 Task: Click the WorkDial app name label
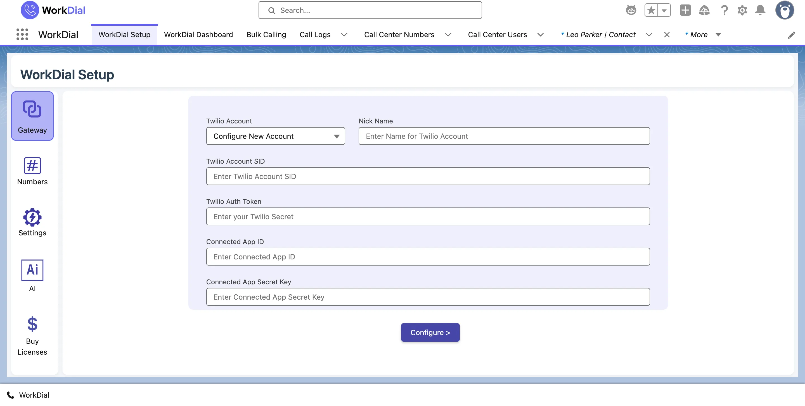click(x=58, y=35)
